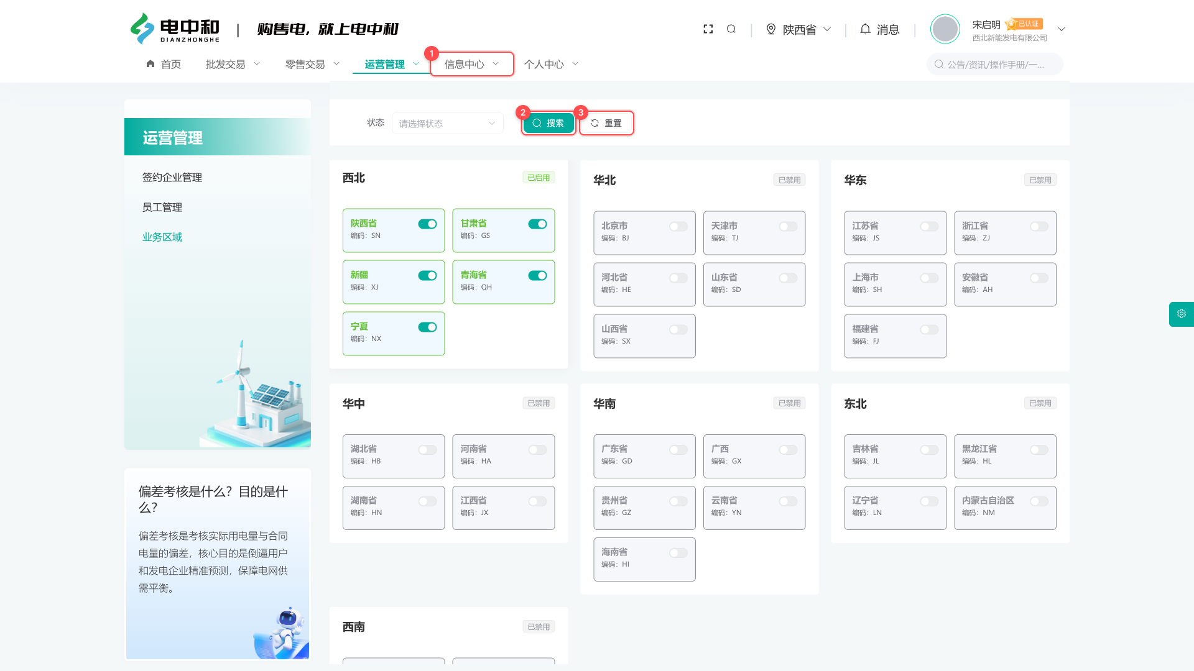The image size is (1194, 671).
Task: Enable the 海南省 switch
Action: (678, 553)
